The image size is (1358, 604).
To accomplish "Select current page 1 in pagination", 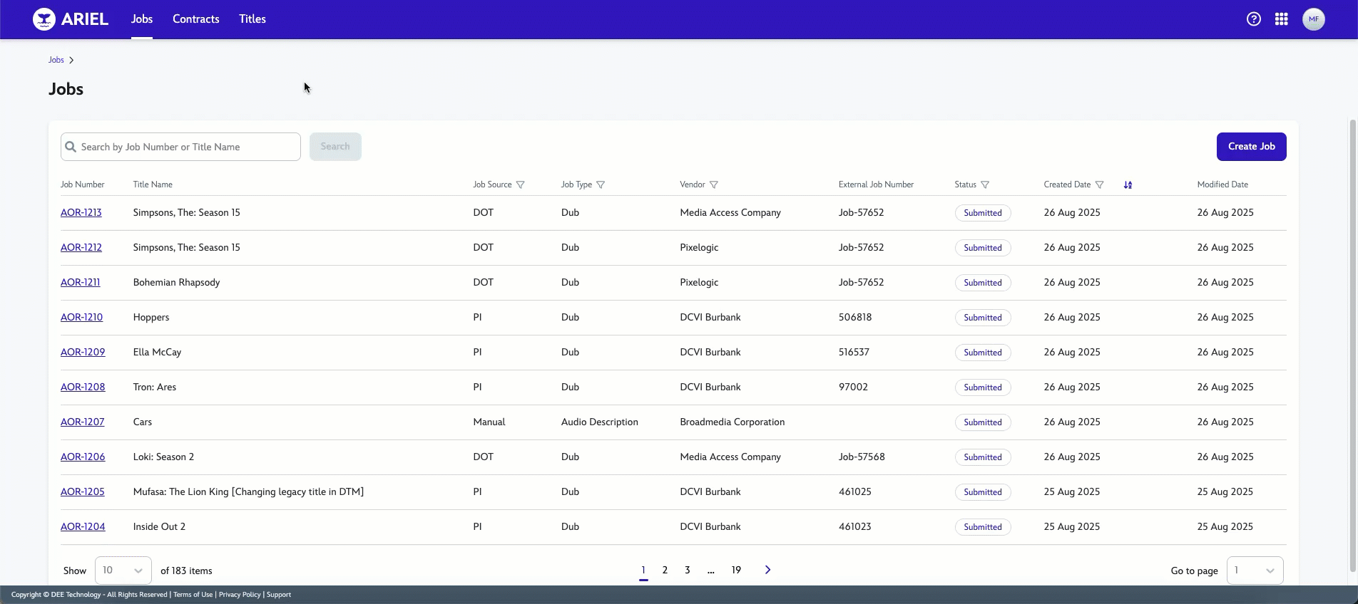I will click(643, 570).
